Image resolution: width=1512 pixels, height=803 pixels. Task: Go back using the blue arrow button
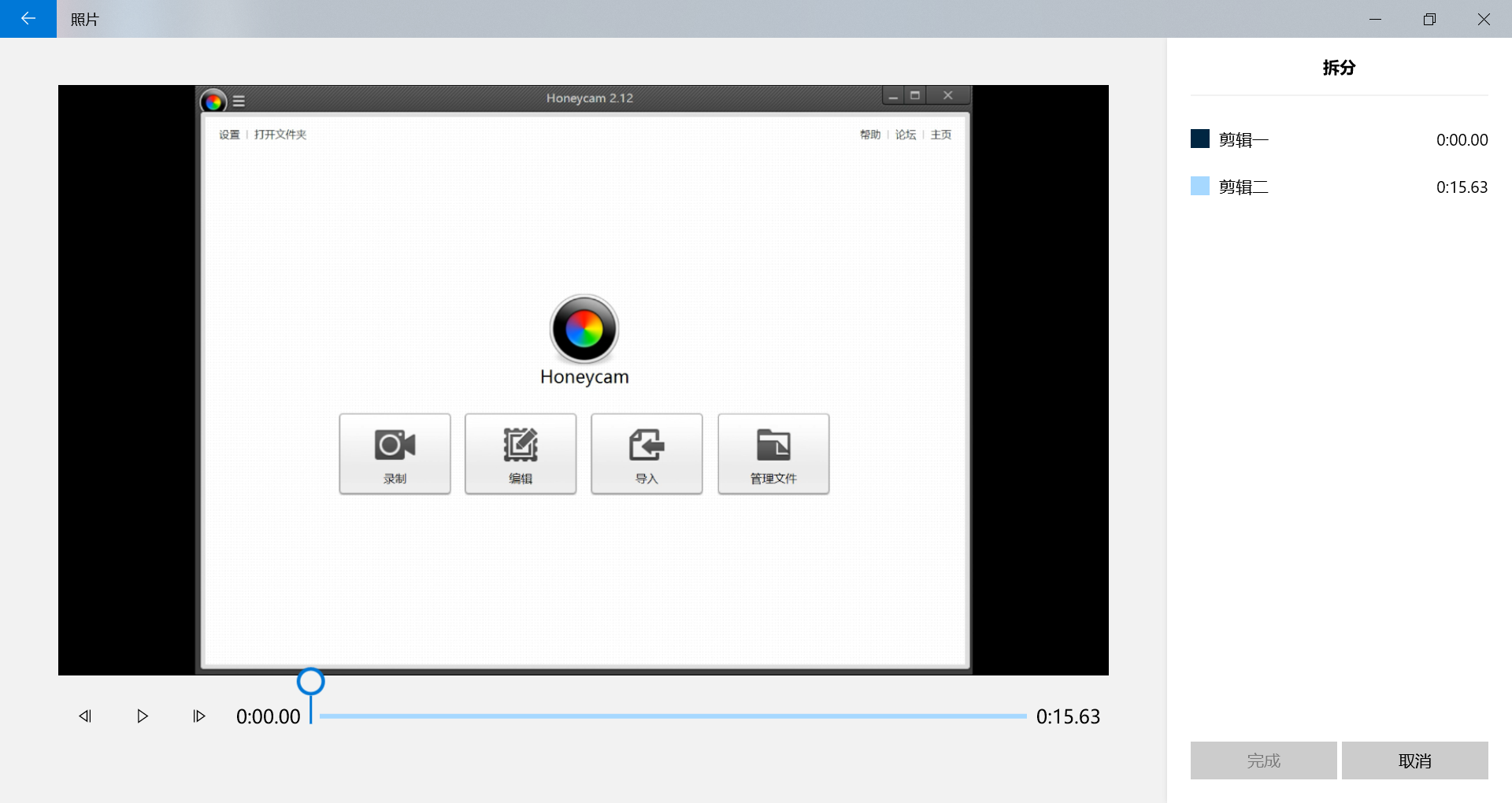pyautogui.click(x=28, y=19)
